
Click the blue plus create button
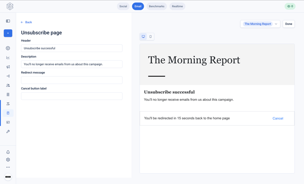(8, 33)
